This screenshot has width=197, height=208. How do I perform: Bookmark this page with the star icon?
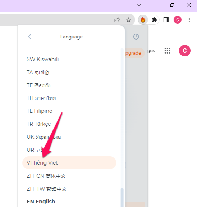[128, 20]
